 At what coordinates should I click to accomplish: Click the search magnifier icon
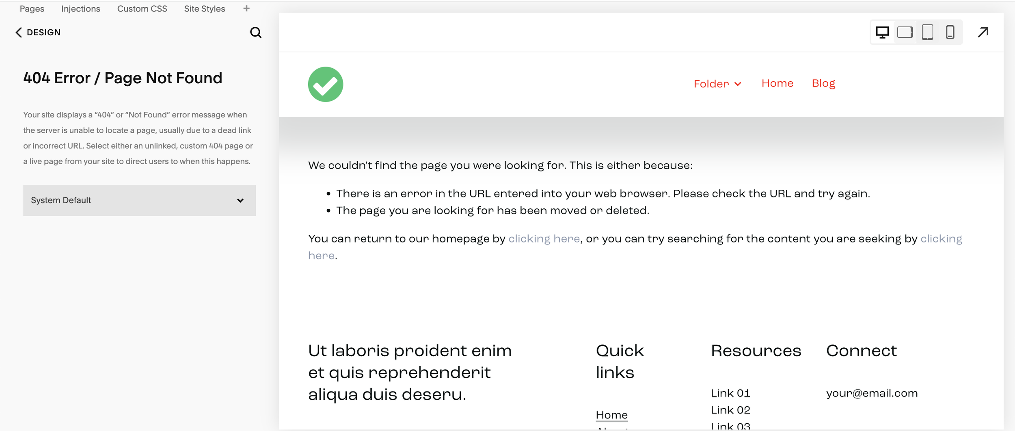click(x=255, y=32)
